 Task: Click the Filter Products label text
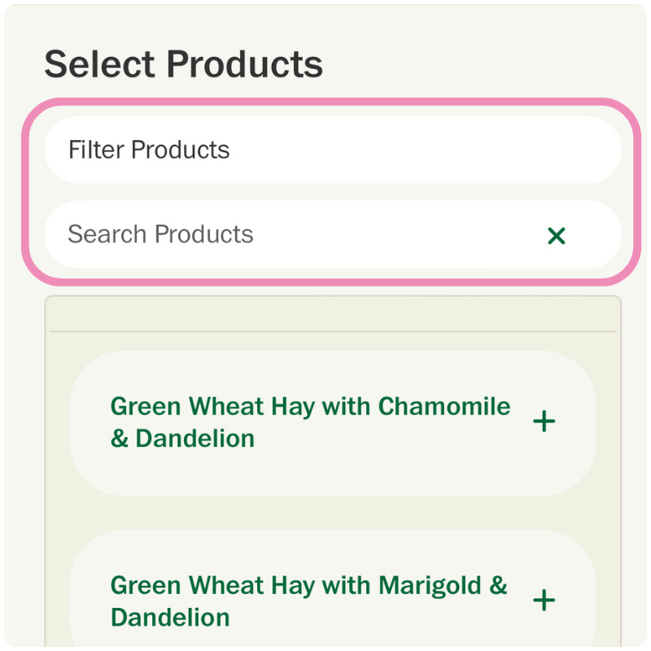coord(149,150)
